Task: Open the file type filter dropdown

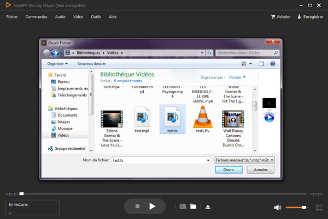Action: pos(245,160)
